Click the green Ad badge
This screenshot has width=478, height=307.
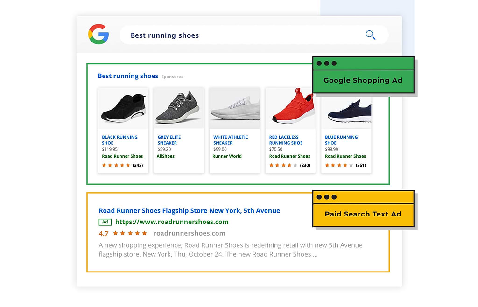105,222
